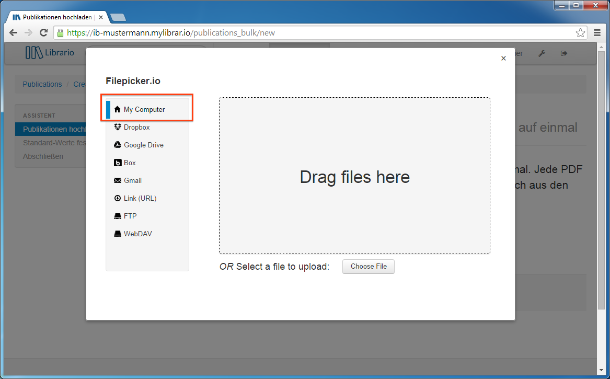Choose FTP as upload source

pyautogui.click(x=147, y=216)
